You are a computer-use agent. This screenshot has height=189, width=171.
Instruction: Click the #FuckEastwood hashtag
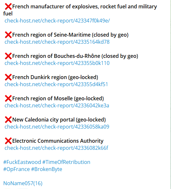click(22, 162)
